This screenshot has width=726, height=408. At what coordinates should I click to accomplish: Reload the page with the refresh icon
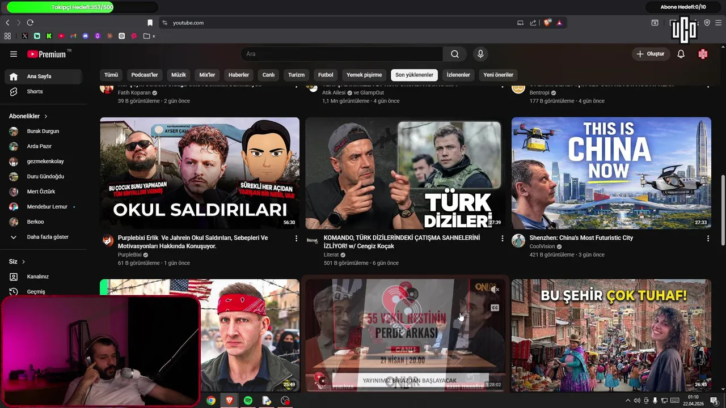click(x=30, y=23)
